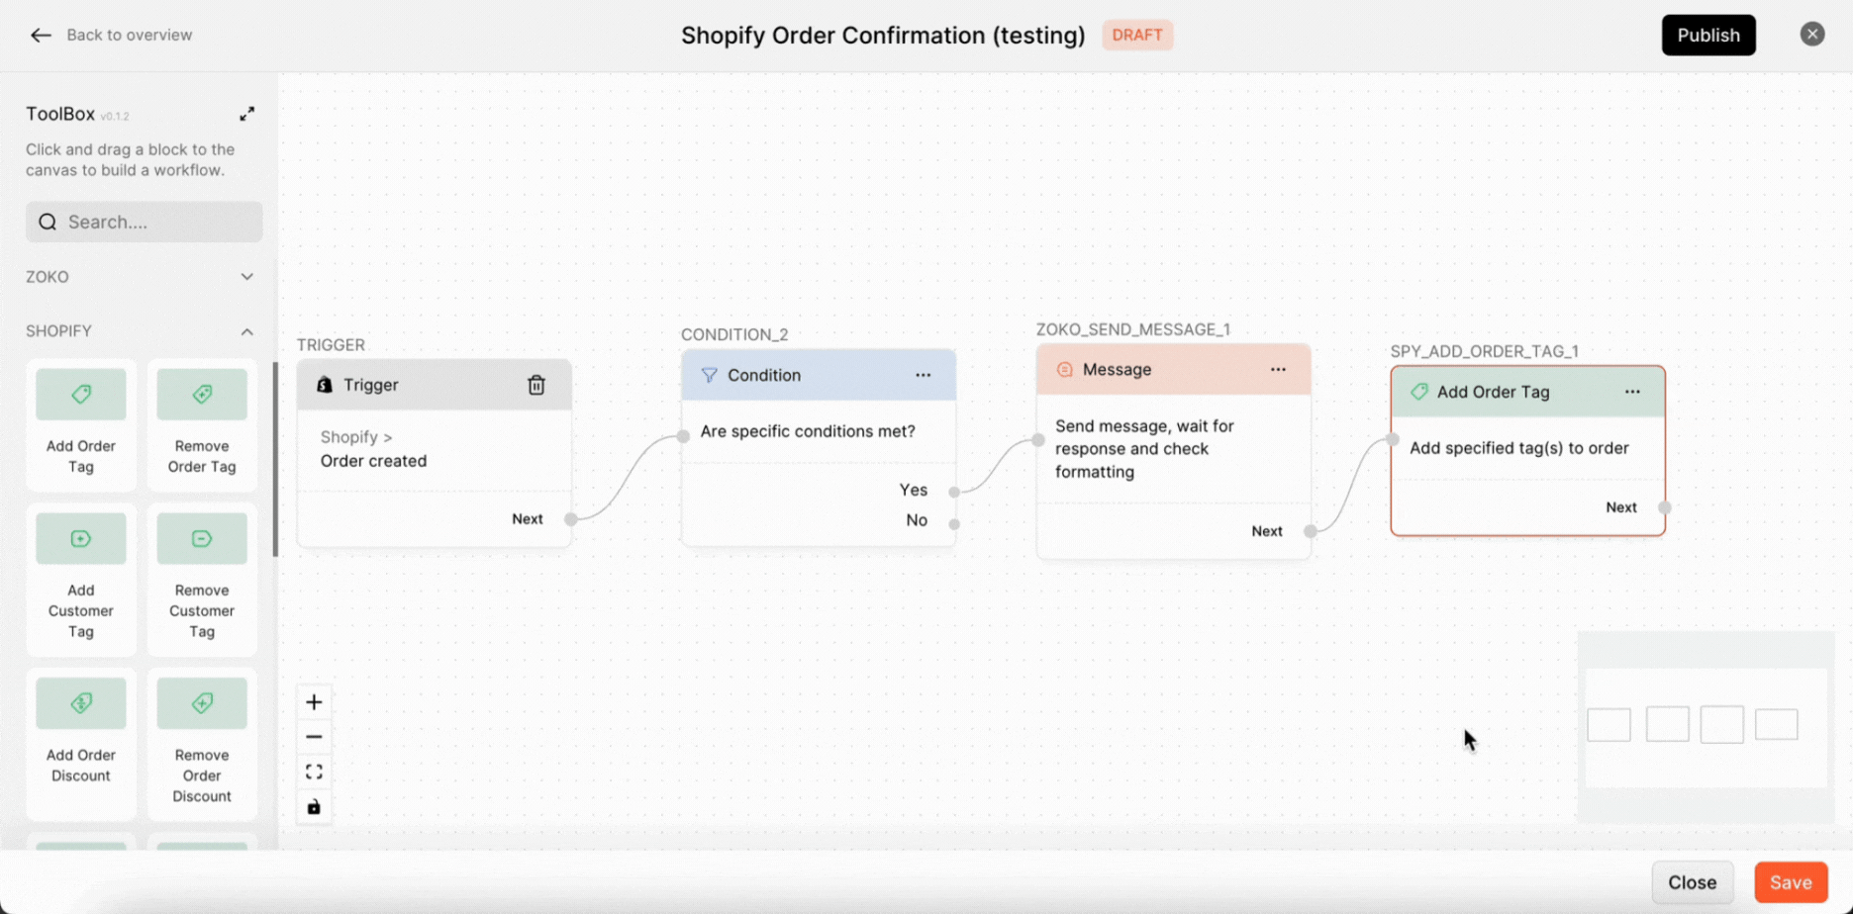Select the Remove Customer Tag block icon
The width and height of the screenshot is (1853, 914).
[x=202, y=539]
